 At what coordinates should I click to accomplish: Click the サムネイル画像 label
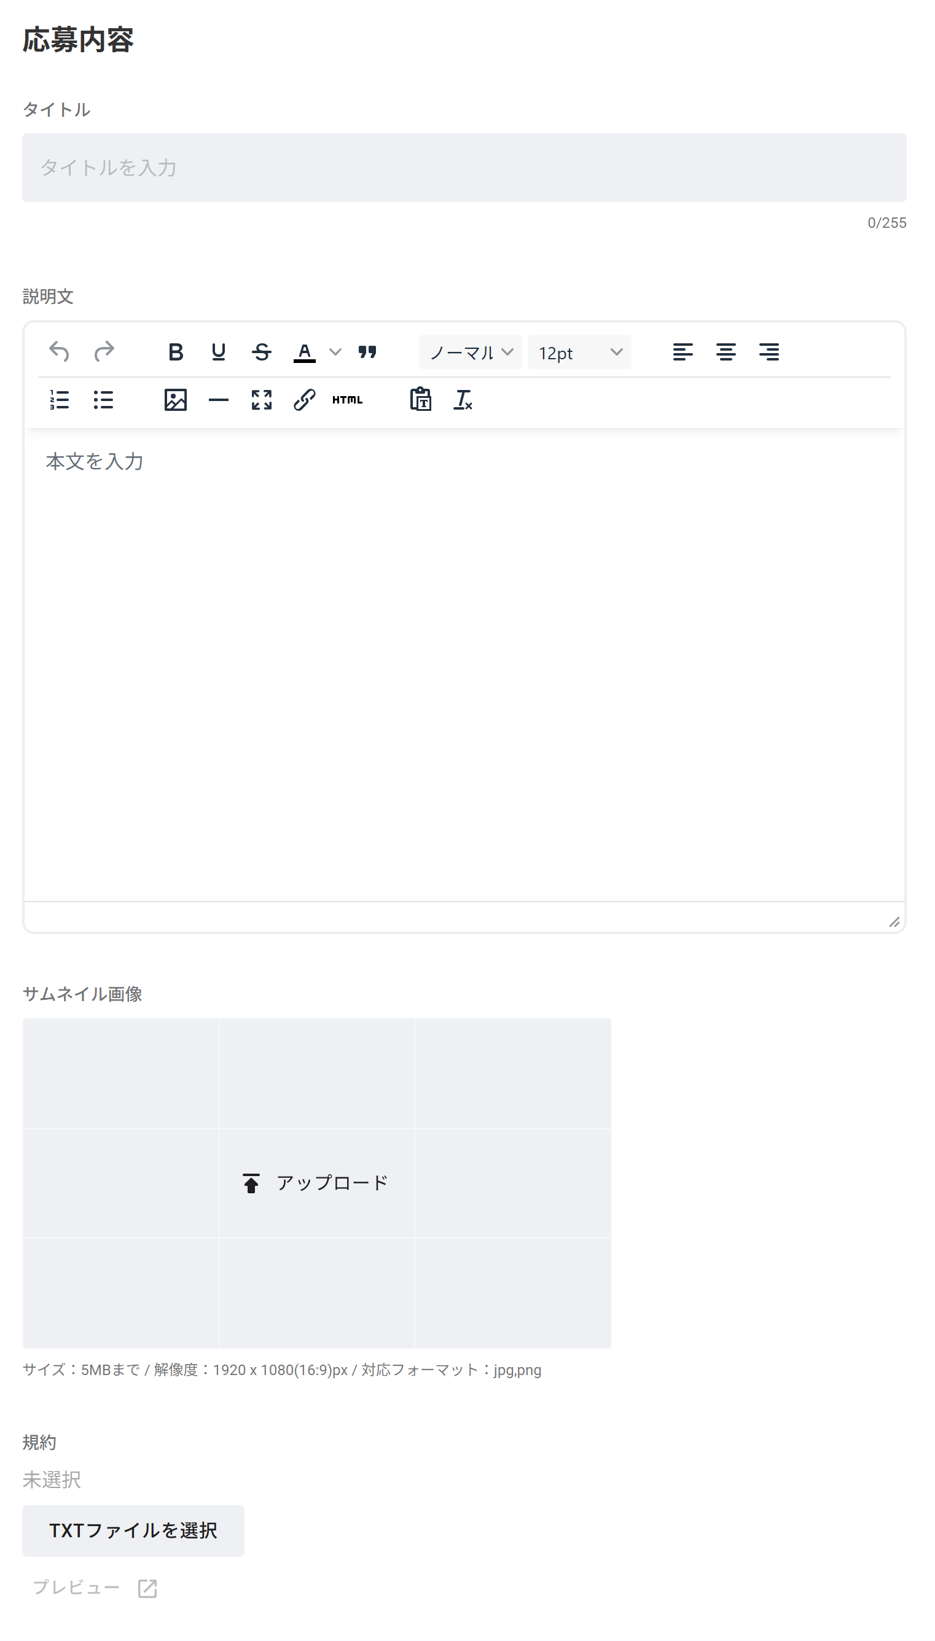coord(82,995)
